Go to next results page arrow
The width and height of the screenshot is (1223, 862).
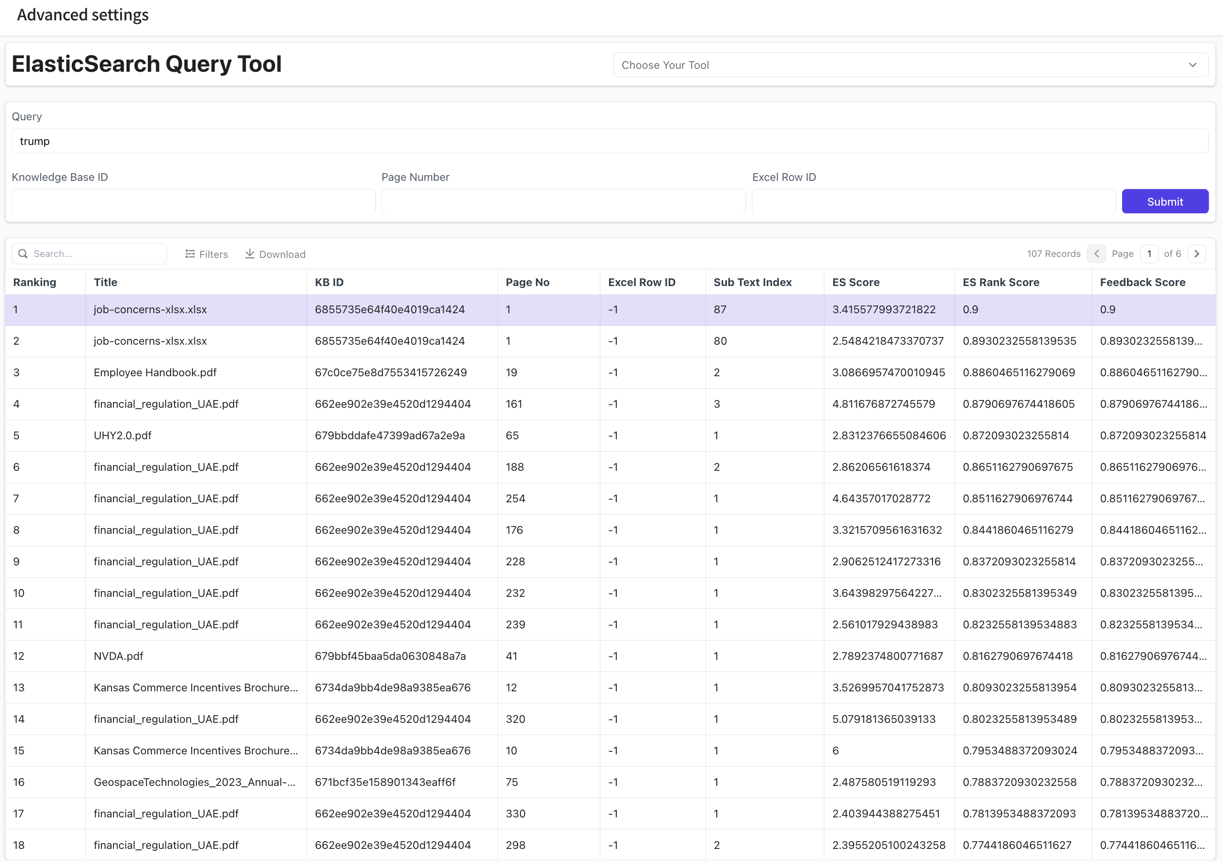pos(1197,254)
